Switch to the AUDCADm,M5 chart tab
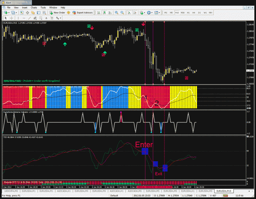 click(134, 191)
